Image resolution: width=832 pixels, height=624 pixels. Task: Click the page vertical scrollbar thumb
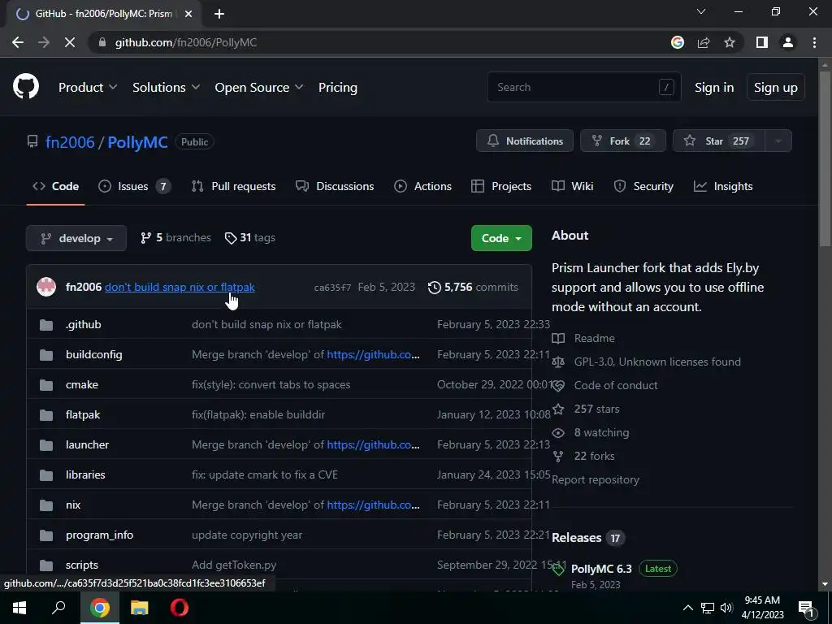point(825,159)
